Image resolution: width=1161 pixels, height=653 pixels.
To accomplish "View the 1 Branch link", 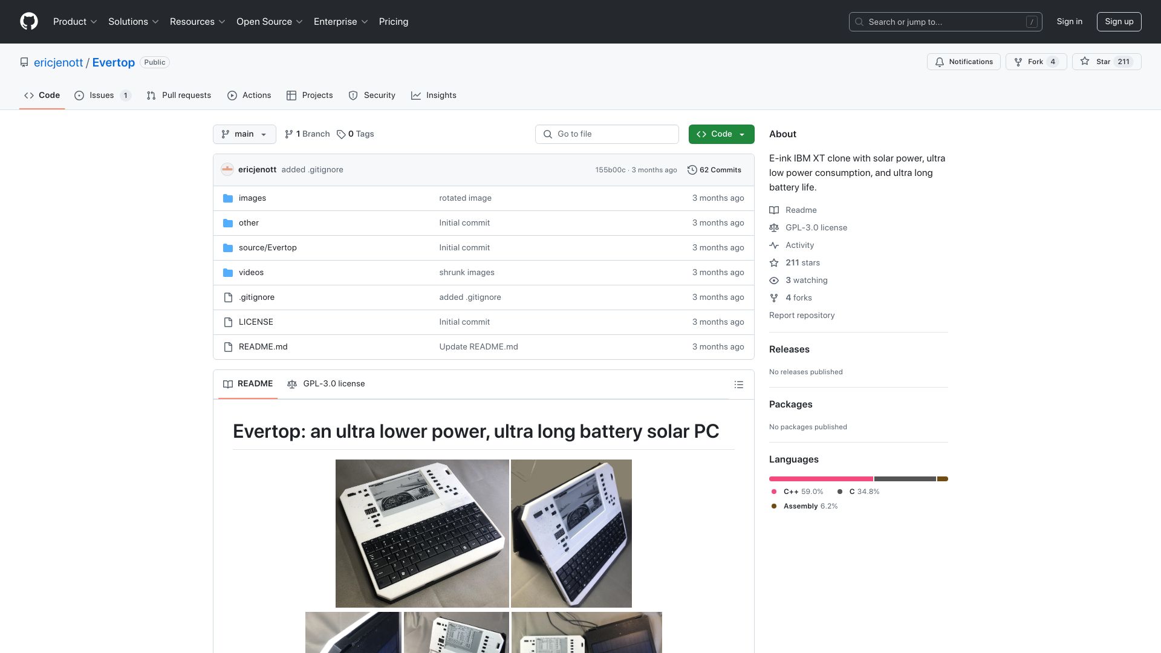I will (307, 134).
